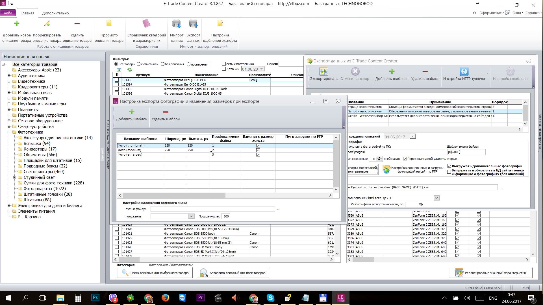Click the Прозрачность value field
Screen dimensions: 543x305
point(226,216)
